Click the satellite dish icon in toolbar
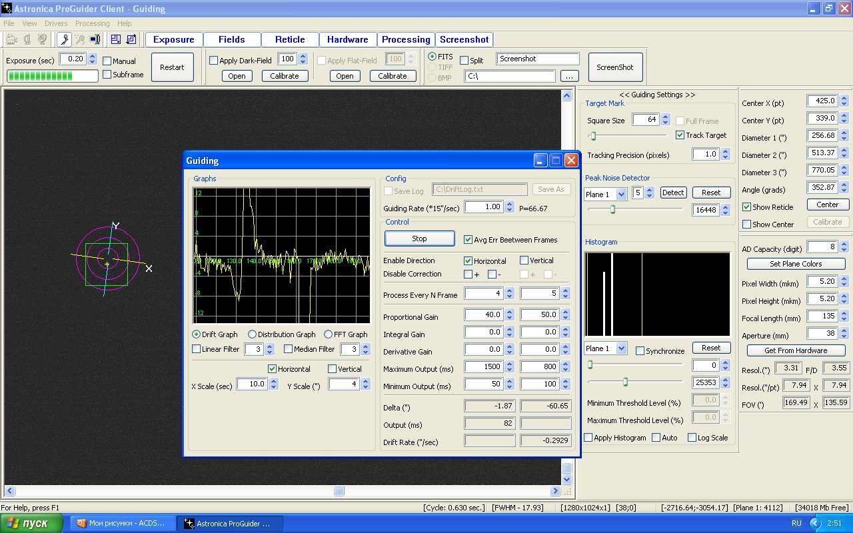 pyautogui.click(x=42, y=39)
